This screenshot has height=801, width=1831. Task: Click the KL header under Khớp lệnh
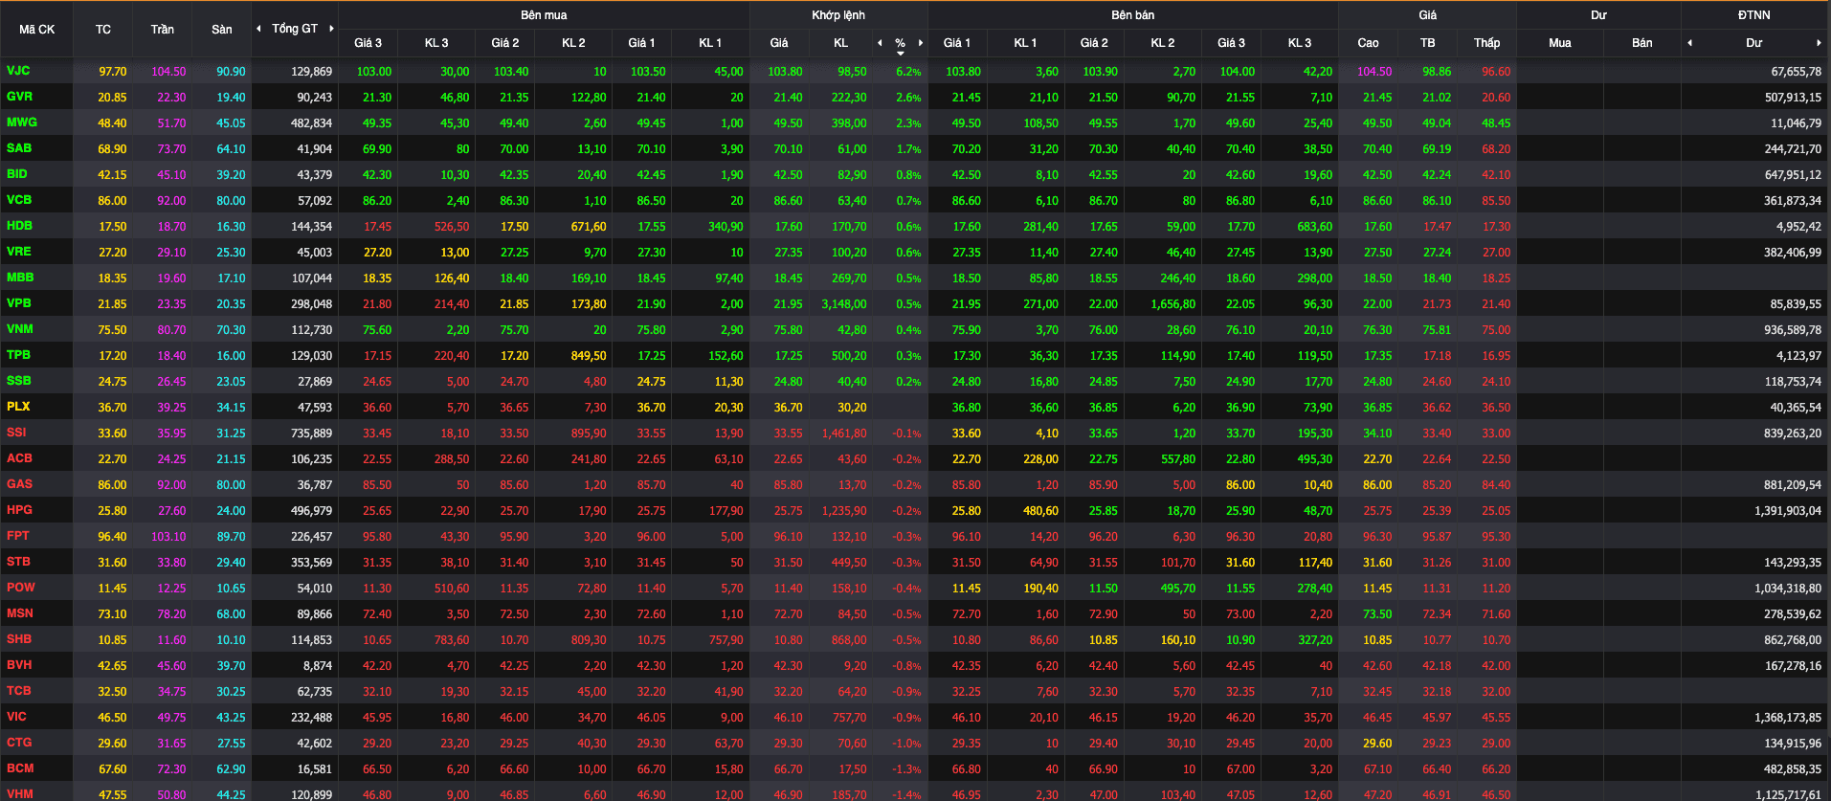pos(841,43)
